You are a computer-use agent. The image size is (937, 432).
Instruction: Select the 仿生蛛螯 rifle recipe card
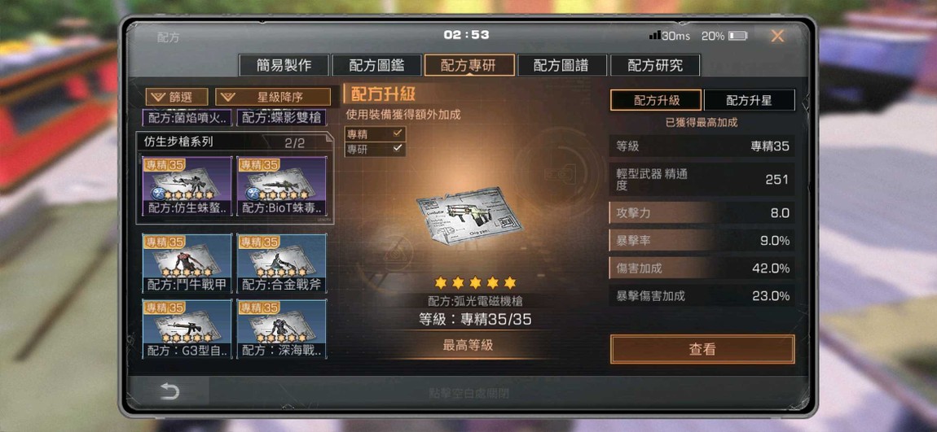click(187, 187)
